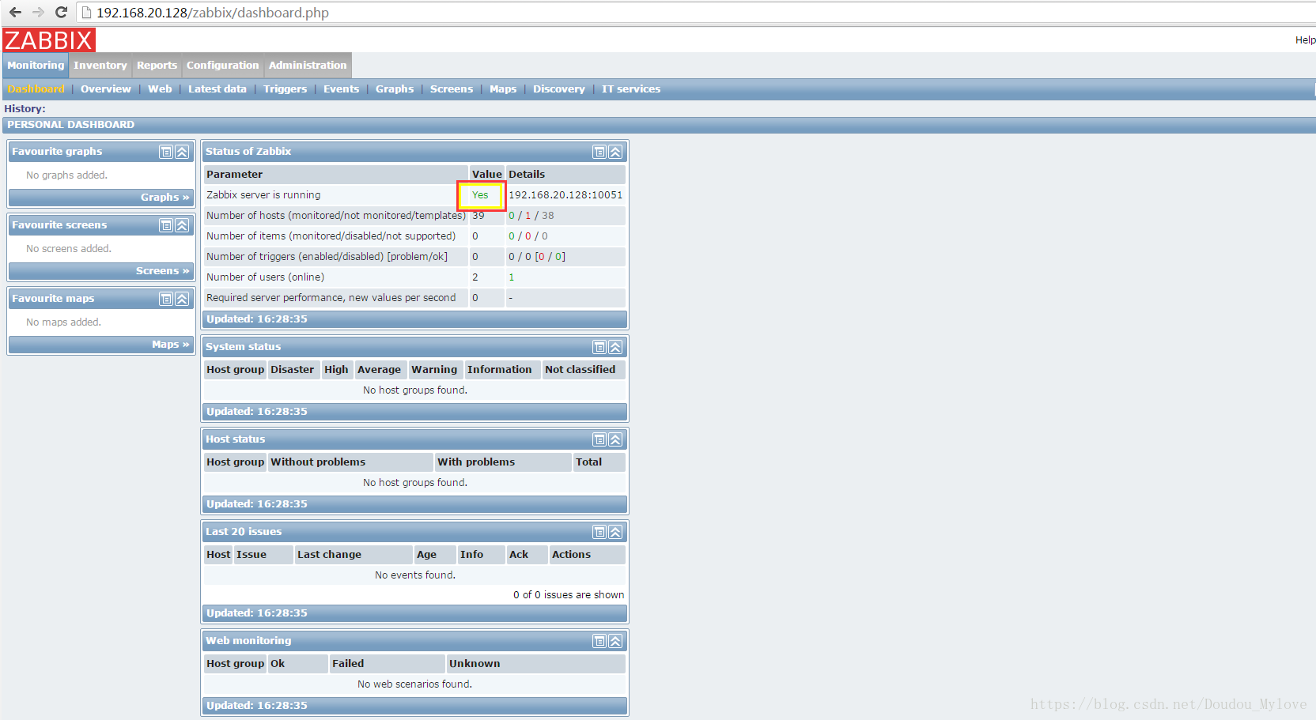
Task: Click the browser forward arrow
Action: point(38,13)
